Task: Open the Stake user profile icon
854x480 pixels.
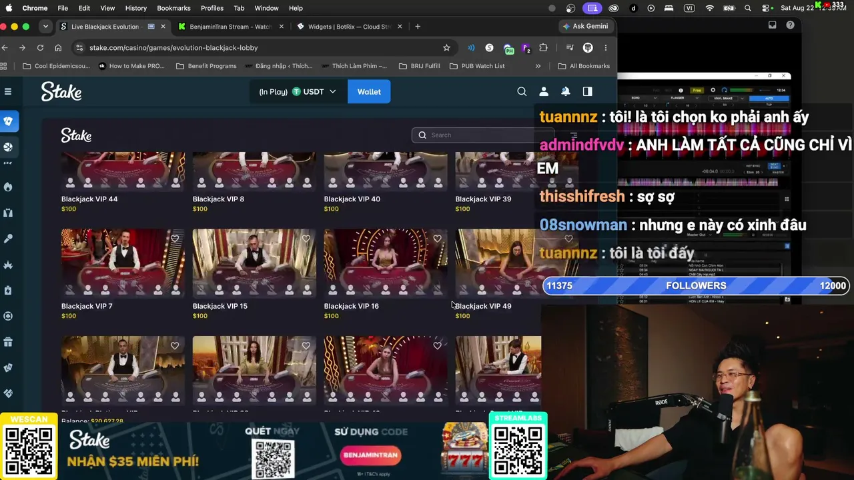Action: click(544, 91)
